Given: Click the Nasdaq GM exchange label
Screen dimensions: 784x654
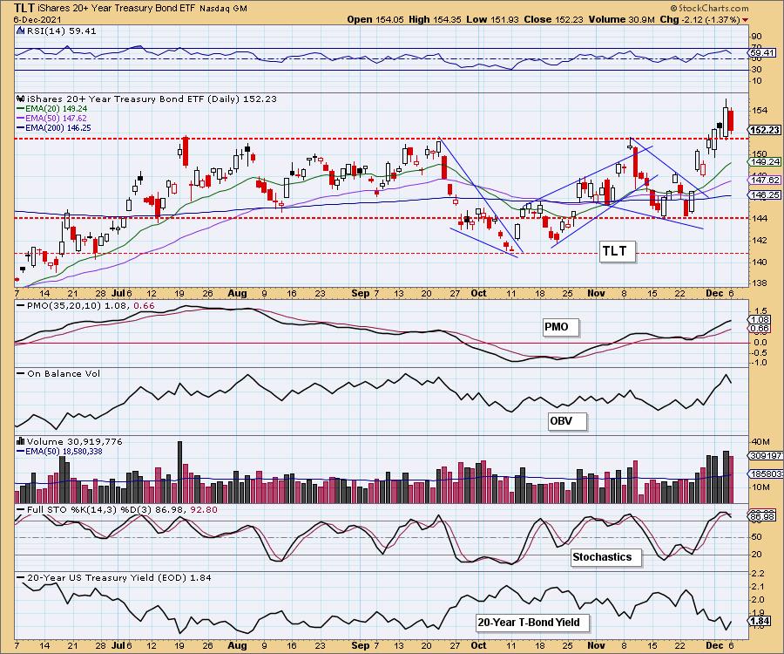Looking at the screenshot, I should (223, 9).
